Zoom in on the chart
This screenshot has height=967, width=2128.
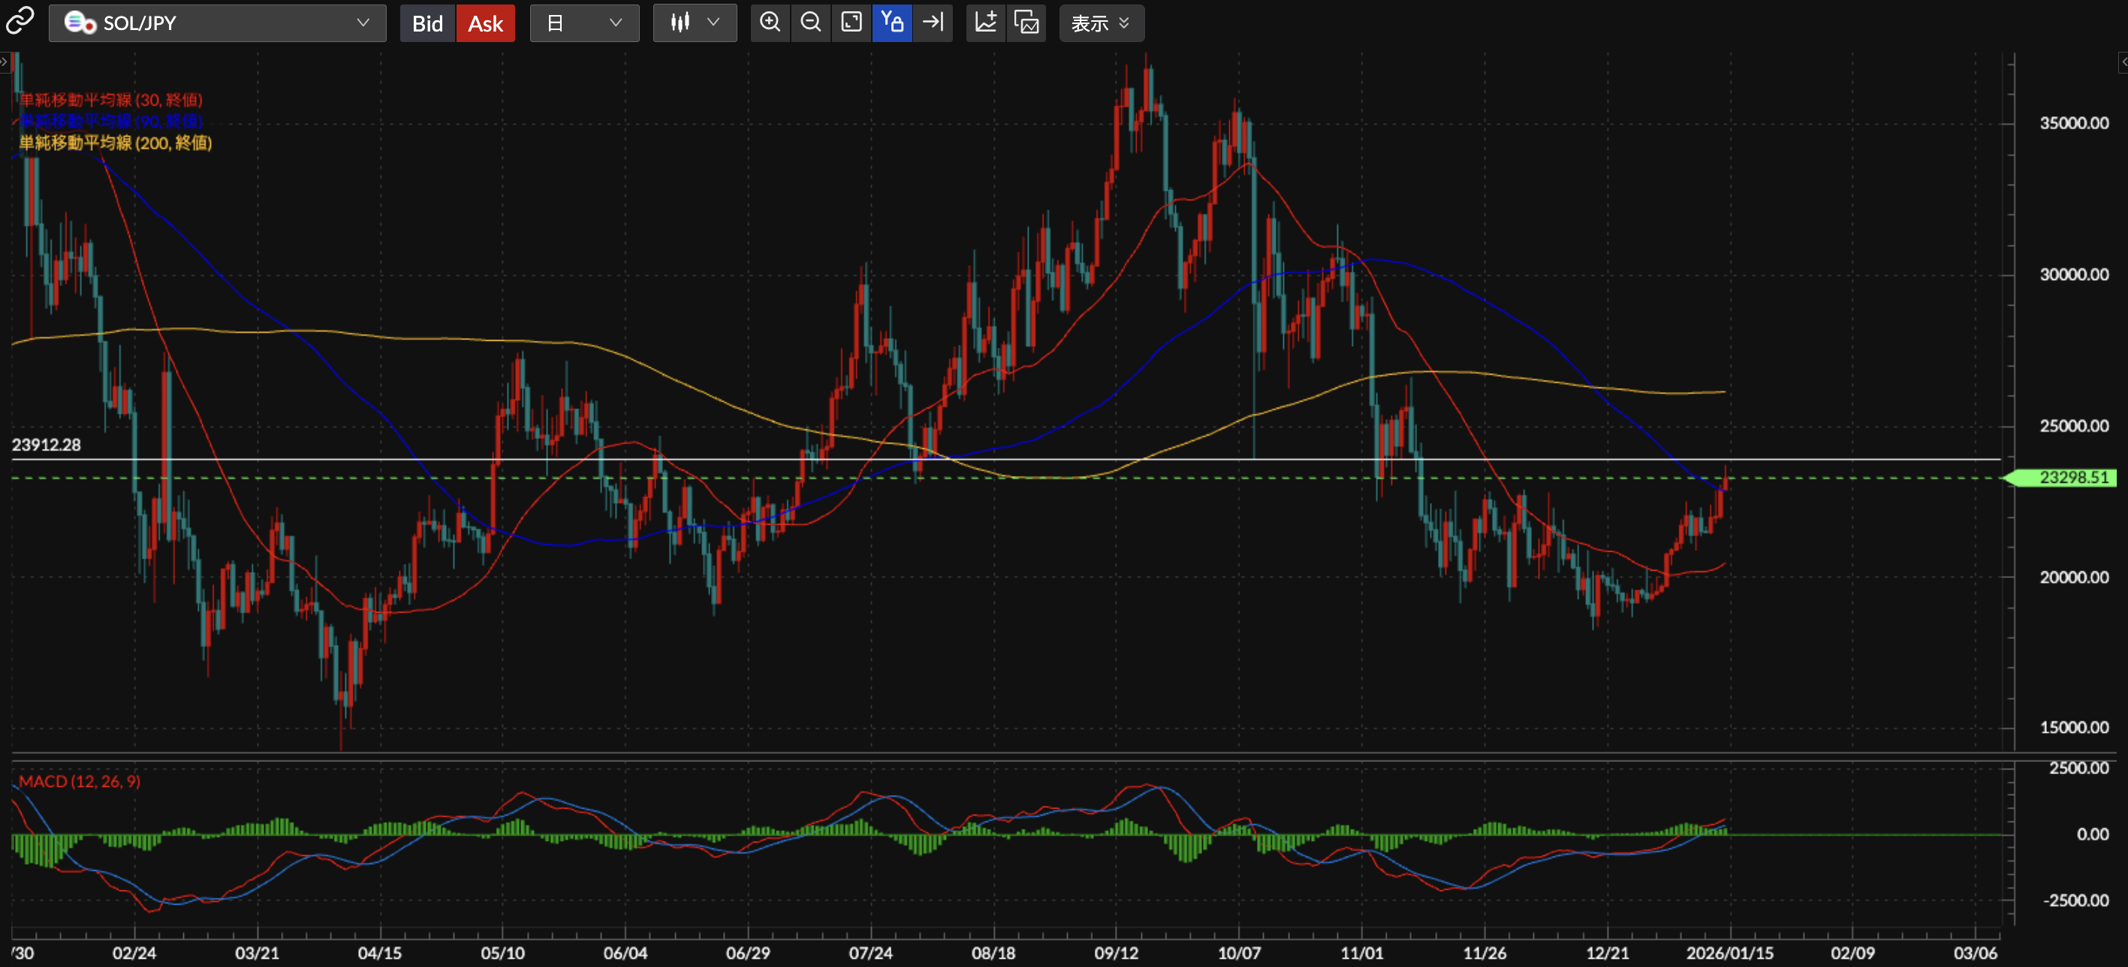pyautogui.click(x=770, y=23)
